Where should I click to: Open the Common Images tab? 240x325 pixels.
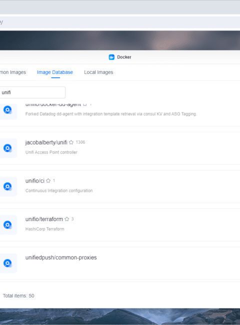click(x=13, y=72)
